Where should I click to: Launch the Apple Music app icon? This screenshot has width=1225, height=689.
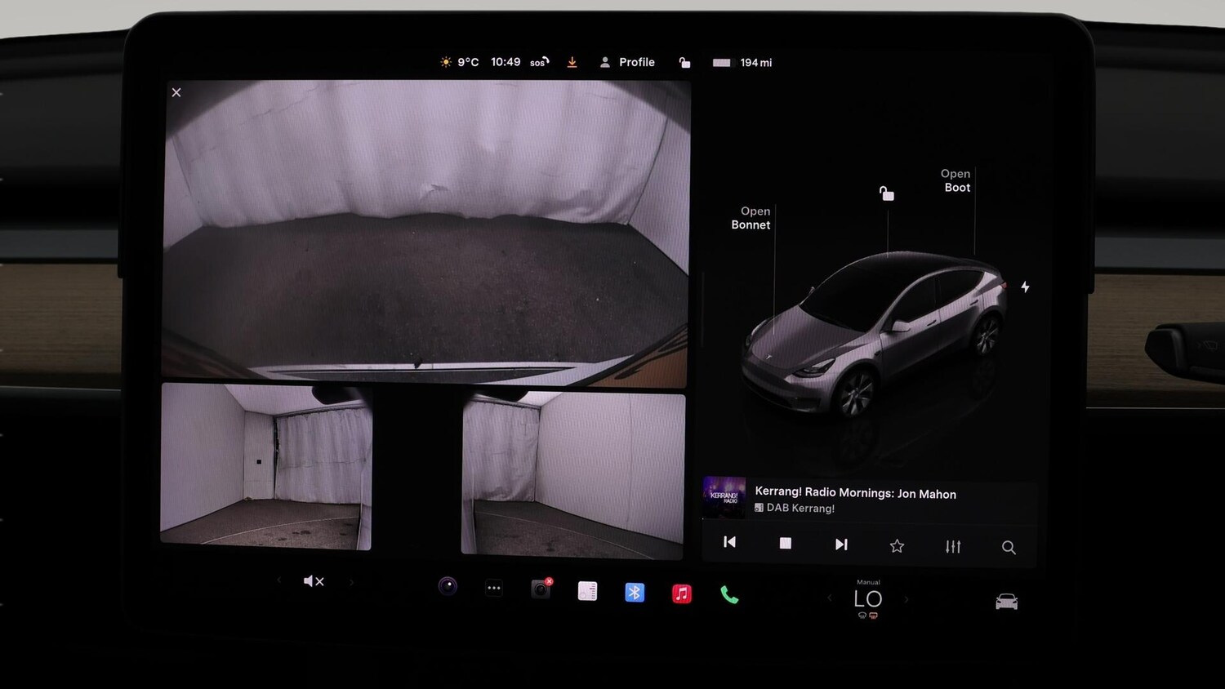(682, 593)
